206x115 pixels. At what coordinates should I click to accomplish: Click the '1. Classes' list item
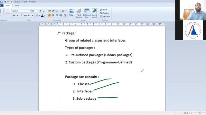(81, 84)
